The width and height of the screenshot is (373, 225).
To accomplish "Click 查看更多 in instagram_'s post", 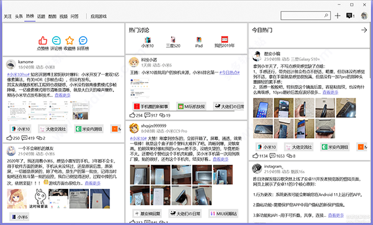I will [336, 215].
